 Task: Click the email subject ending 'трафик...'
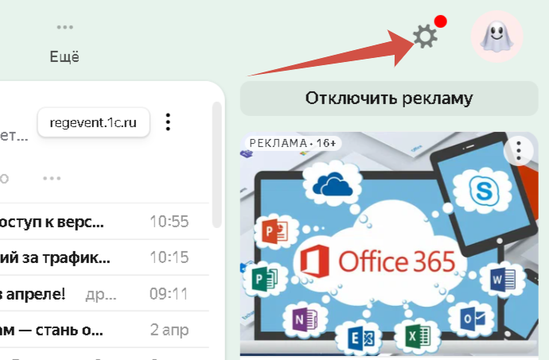point(55,257)
